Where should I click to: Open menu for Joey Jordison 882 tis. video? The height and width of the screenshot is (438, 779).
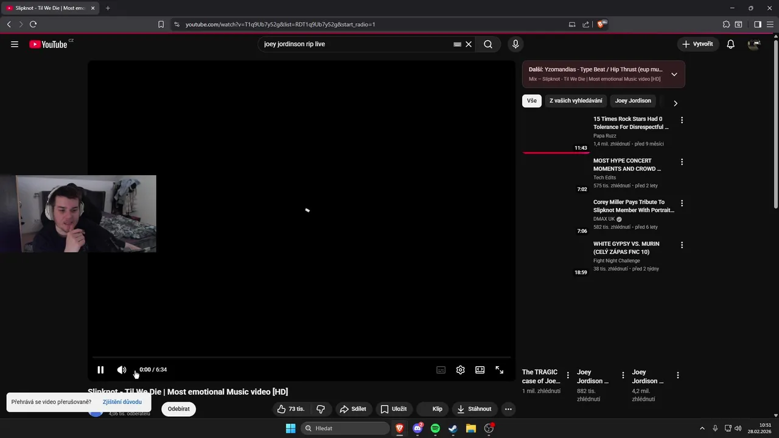point(623,375)
